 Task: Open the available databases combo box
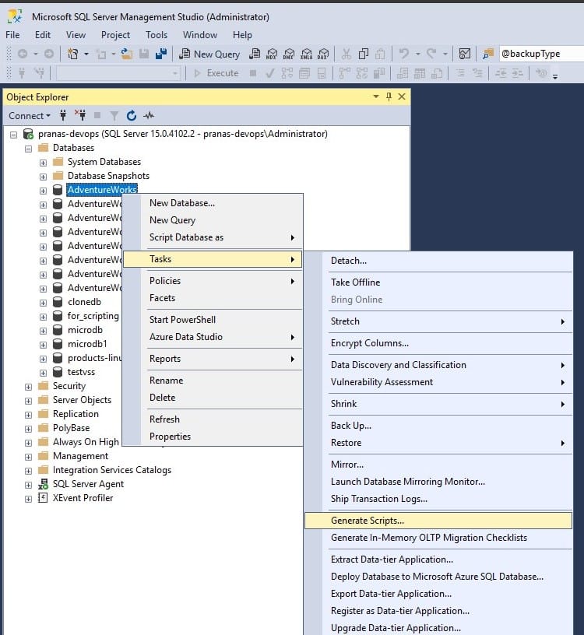pos(118,73)
